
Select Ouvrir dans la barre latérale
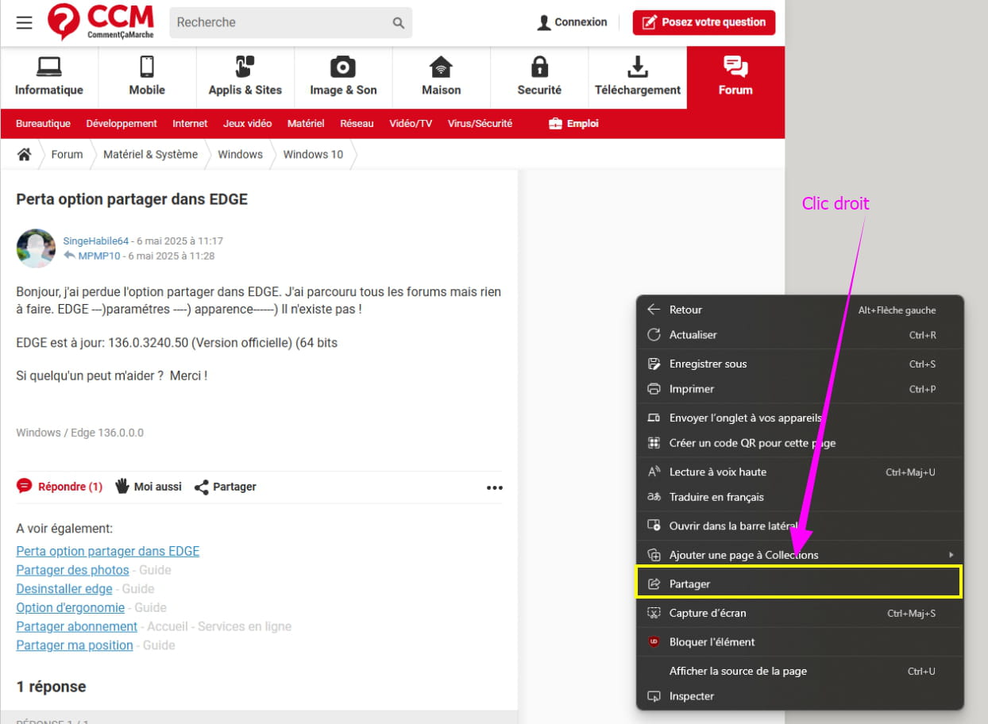coord(800,526)
